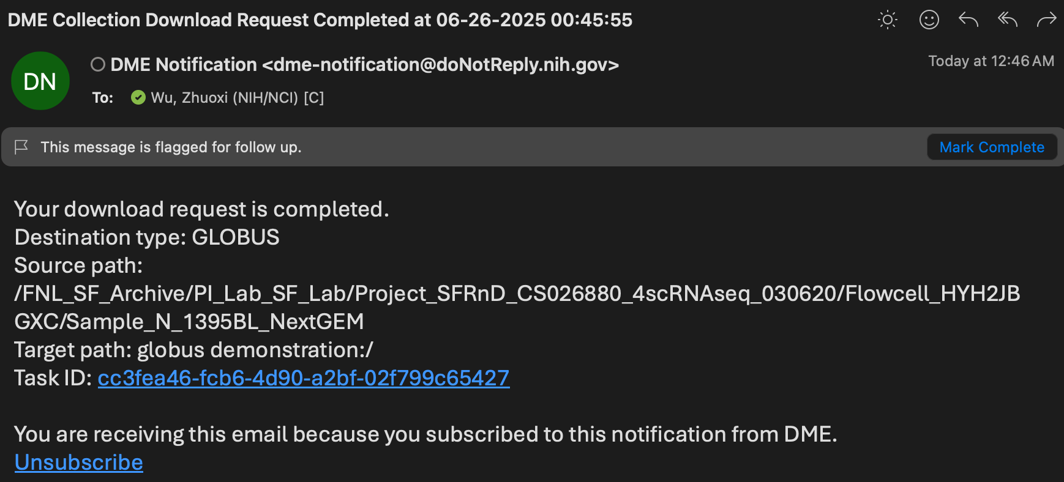Click the green check beside Wu, Zhuoxi
The image size is (1064, 482).
(x=138, y=97)
